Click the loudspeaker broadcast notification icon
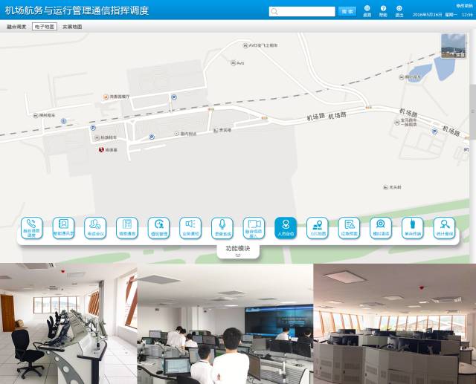The height and width of the screenshot is (384, 476). (190, 227)
